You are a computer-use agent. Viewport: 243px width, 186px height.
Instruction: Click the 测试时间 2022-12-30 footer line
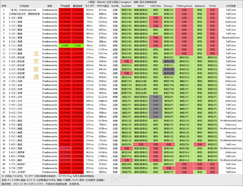41,184
